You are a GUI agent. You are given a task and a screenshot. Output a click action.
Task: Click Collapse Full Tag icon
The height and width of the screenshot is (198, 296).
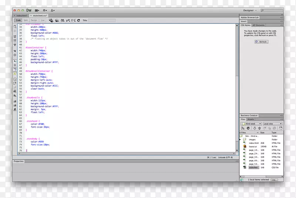point(15,37)
